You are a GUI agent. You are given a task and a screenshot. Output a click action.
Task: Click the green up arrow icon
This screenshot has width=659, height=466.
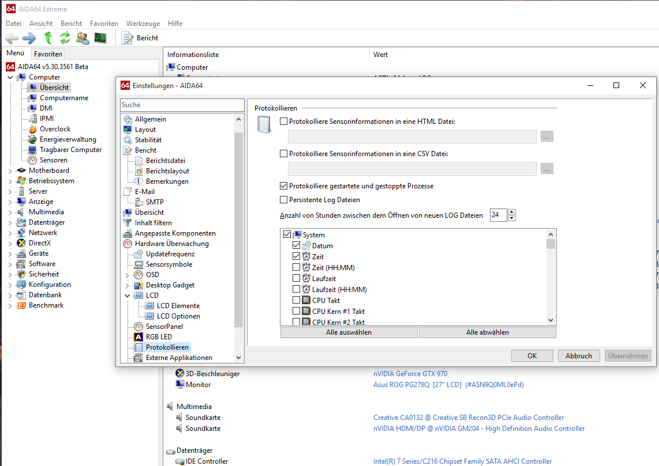[48, 38]
